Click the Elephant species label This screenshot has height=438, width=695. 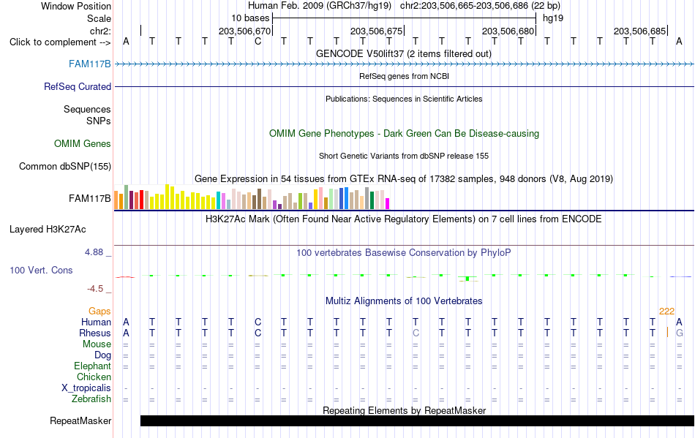point(92,366)
